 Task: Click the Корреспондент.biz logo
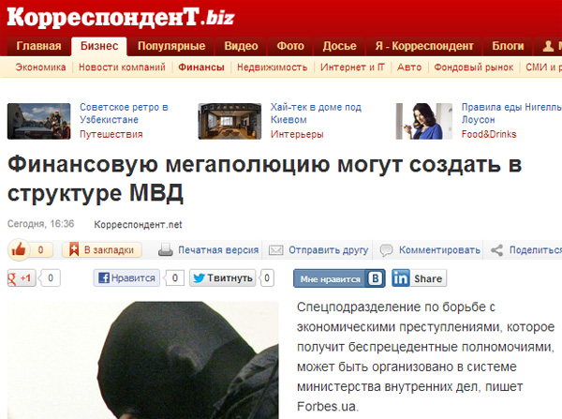coord(121,17)
